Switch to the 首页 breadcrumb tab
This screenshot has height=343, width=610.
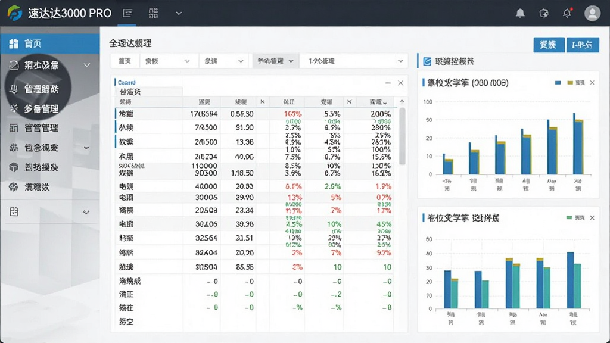click(x=125, y=61)
